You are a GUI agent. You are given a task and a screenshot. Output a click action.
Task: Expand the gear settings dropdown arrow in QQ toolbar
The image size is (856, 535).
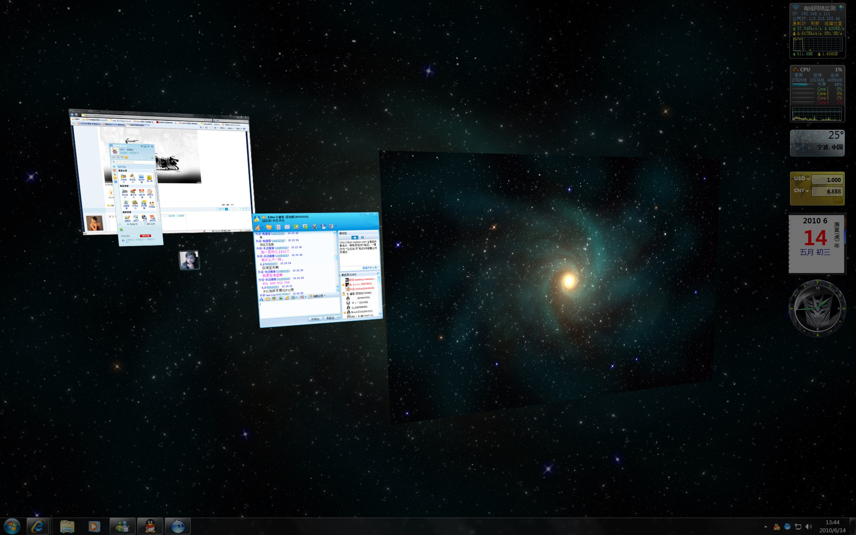click(336, 226)
